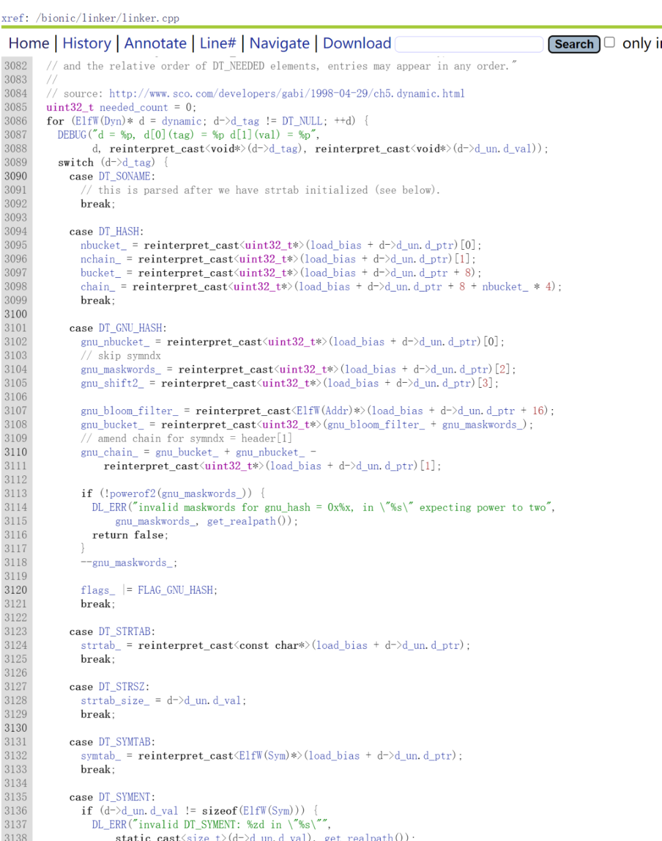Screen dimensions: 662x841
Task: Download the linker.cpp file
Action: (x=357, y=44)
